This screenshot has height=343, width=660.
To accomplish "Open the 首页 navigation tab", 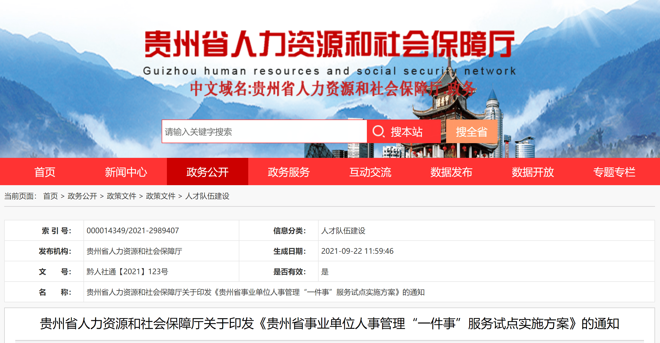I will pyautogui.click(x=45, y=172).
